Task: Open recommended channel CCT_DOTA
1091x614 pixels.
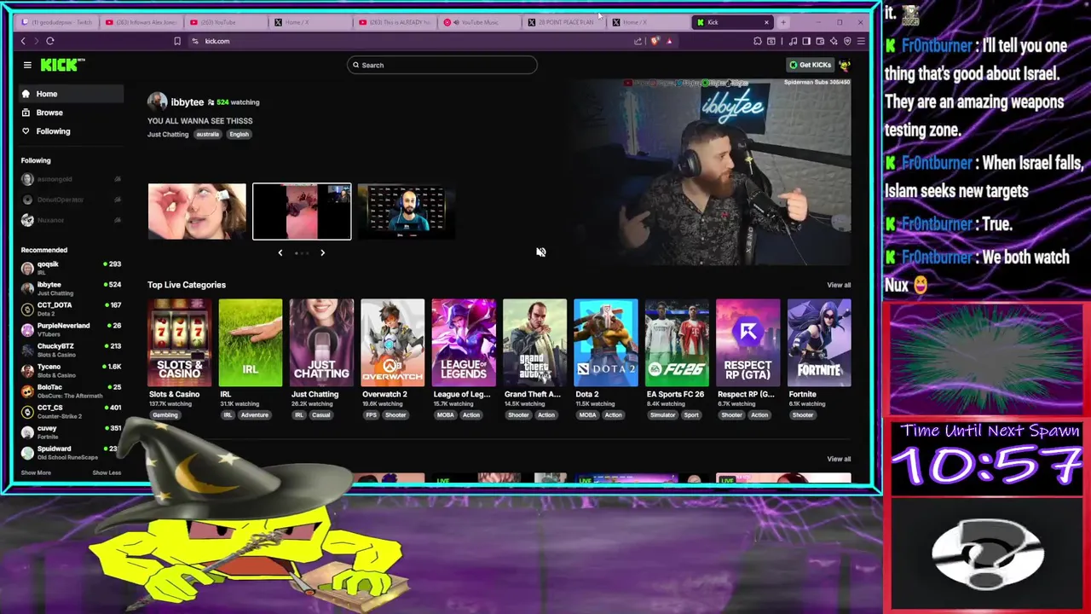Action: pos(72,309)
